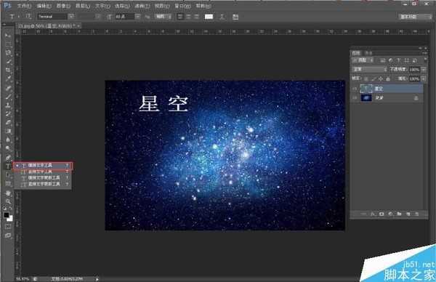Filter layers by text type
This screenshot has height=282, width=436.
click(398, 60)
